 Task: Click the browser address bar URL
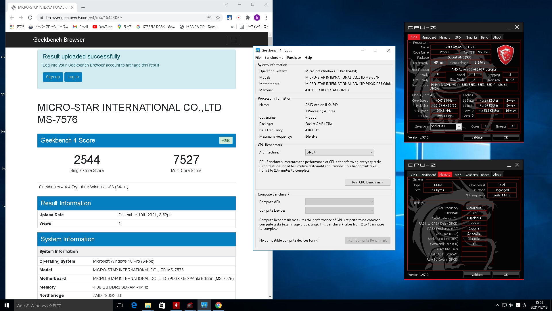(x=84, y=18)
